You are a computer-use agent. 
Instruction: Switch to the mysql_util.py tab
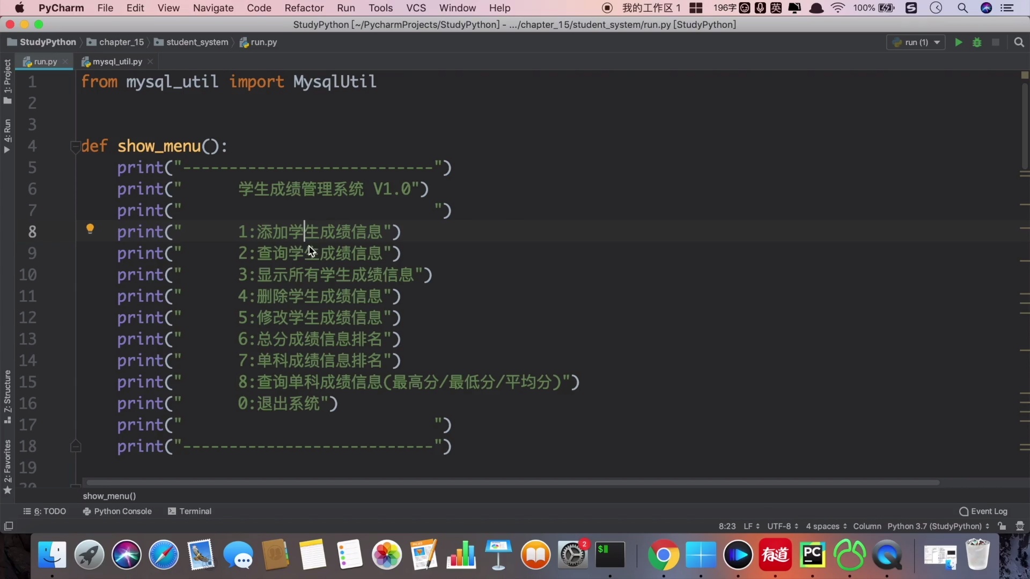coord(117,62)
